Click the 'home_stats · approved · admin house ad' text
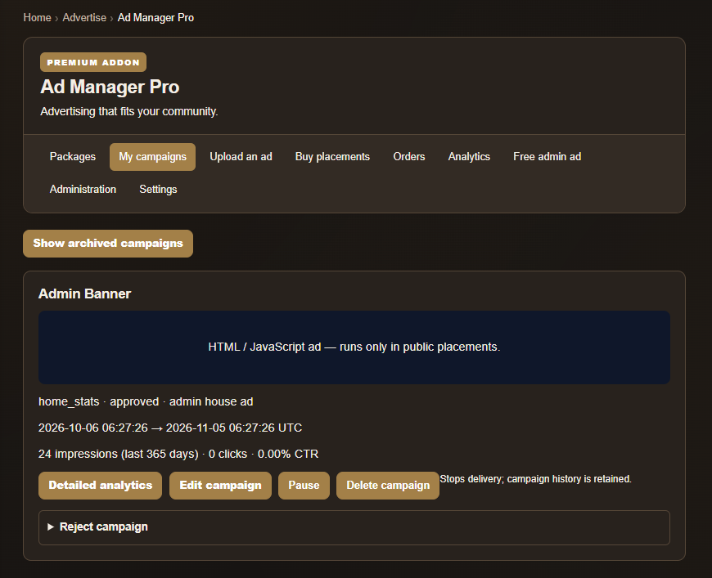This screenshot has width=712, height=578. (x=146, y=402)
